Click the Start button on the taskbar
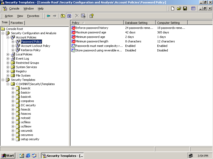This screenshot has width=213, height=159. point(8,156)
